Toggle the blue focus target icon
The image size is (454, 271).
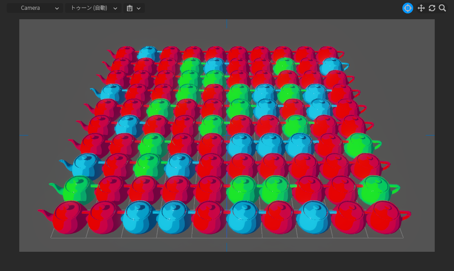[407, 8]
